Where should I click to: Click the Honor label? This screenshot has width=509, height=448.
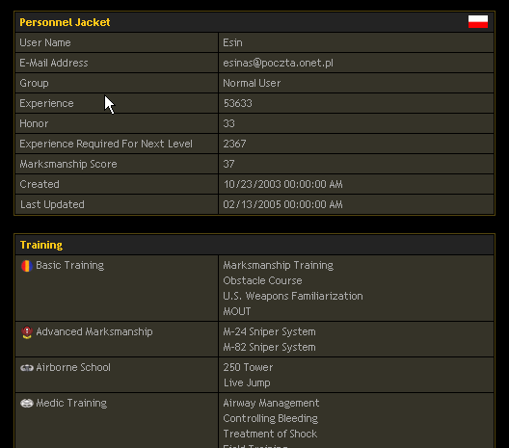[x=34, y=123]
